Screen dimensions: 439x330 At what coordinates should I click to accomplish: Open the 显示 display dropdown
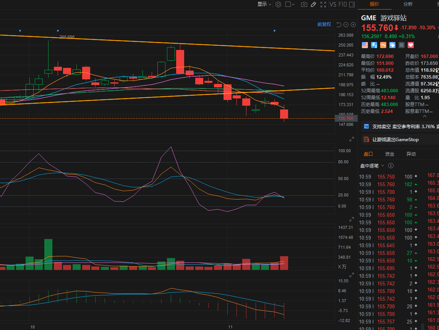point(264,4)
